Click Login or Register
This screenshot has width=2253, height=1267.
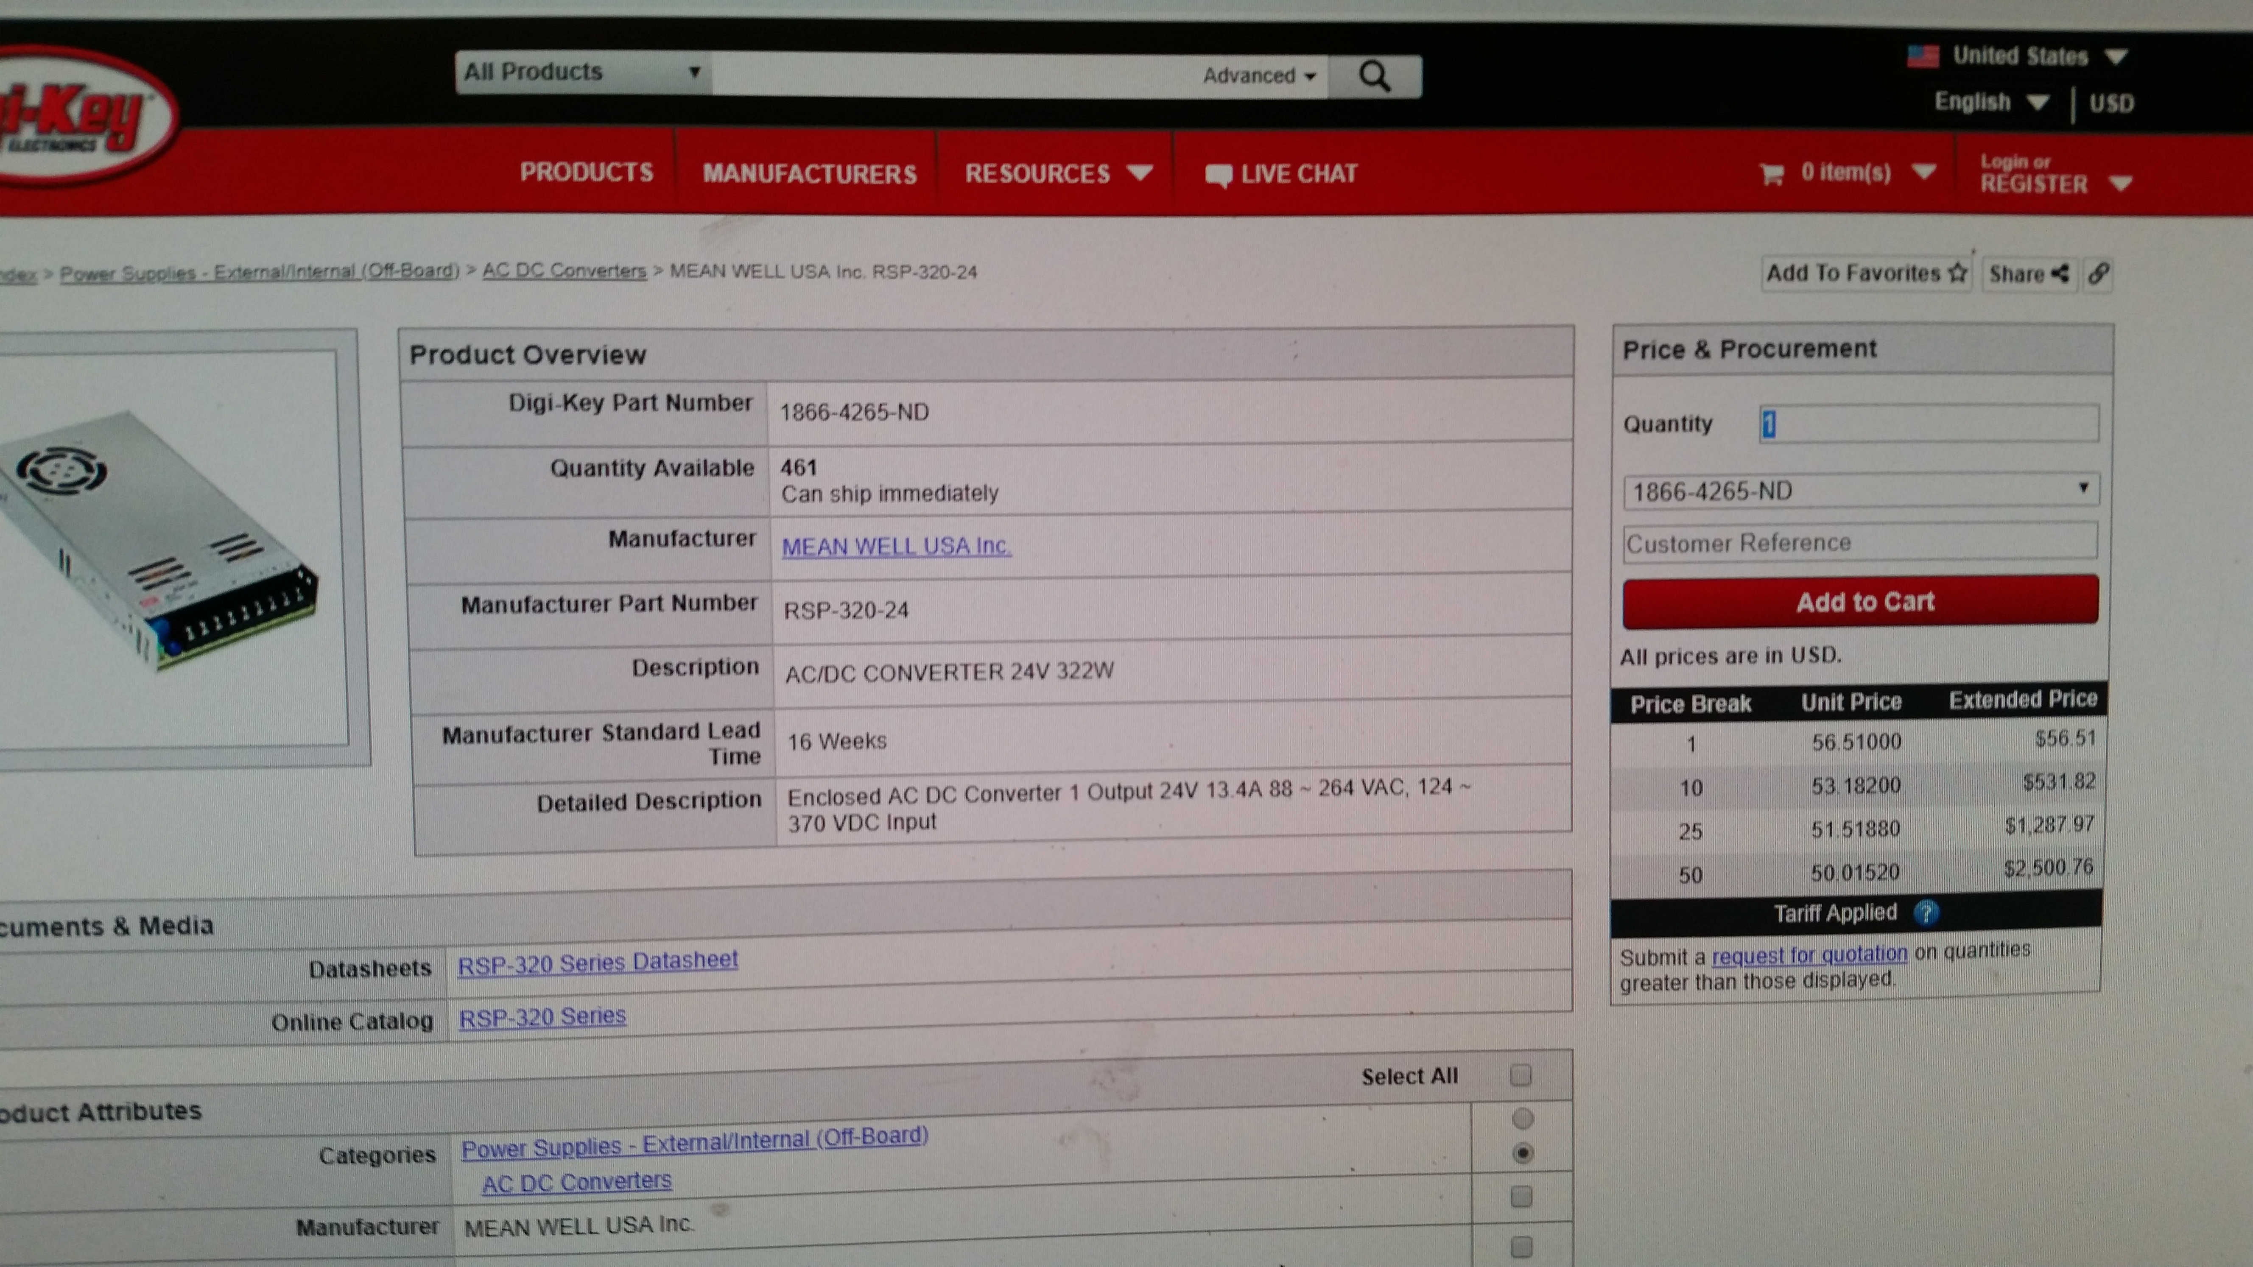2033,174
